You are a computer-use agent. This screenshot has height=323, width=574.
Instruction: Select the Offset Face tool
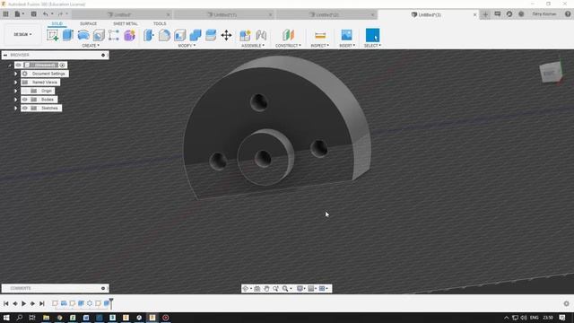click(211, 35)
